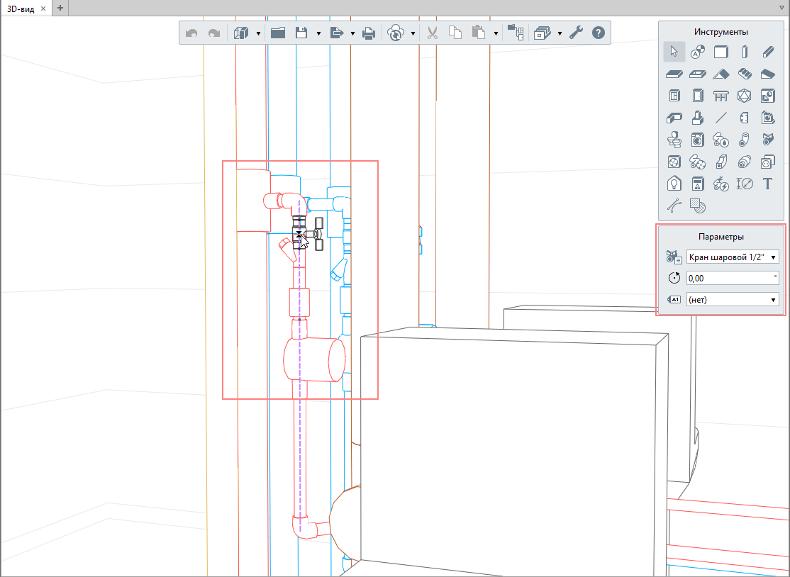Expand the mark dropdown showing (нет)
The width and height of the screenshot is (790, 577).
click(x=733, y=300)
